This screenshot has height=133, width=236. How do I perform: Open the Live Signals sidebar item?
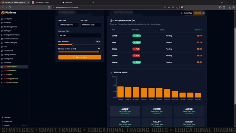(8, 19)
